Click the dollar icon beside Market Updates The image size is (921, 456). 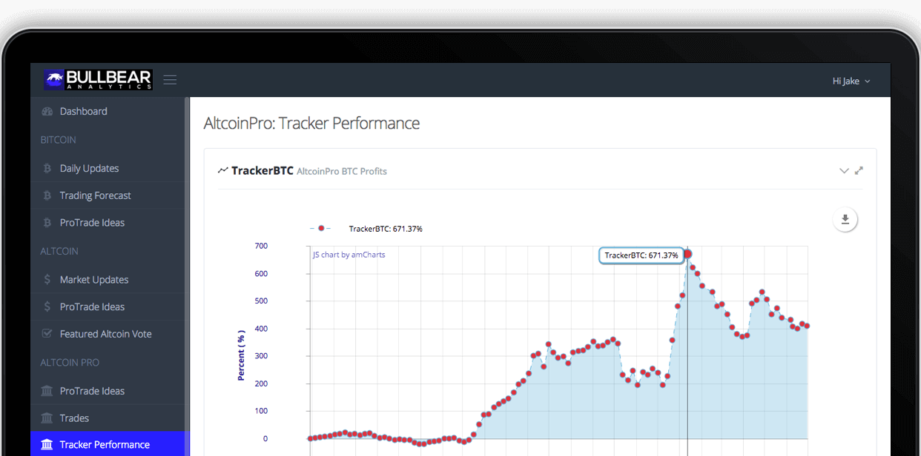[x=47, y=280]
